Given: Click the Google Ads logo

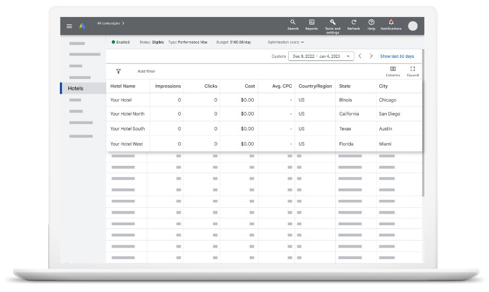Looking at the screenshot, I should (82, 26).
